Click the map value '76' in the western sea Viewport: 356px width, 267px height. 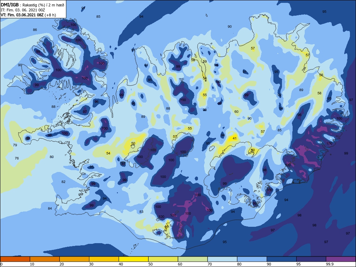pyautogui.click(x=17, y=158)
